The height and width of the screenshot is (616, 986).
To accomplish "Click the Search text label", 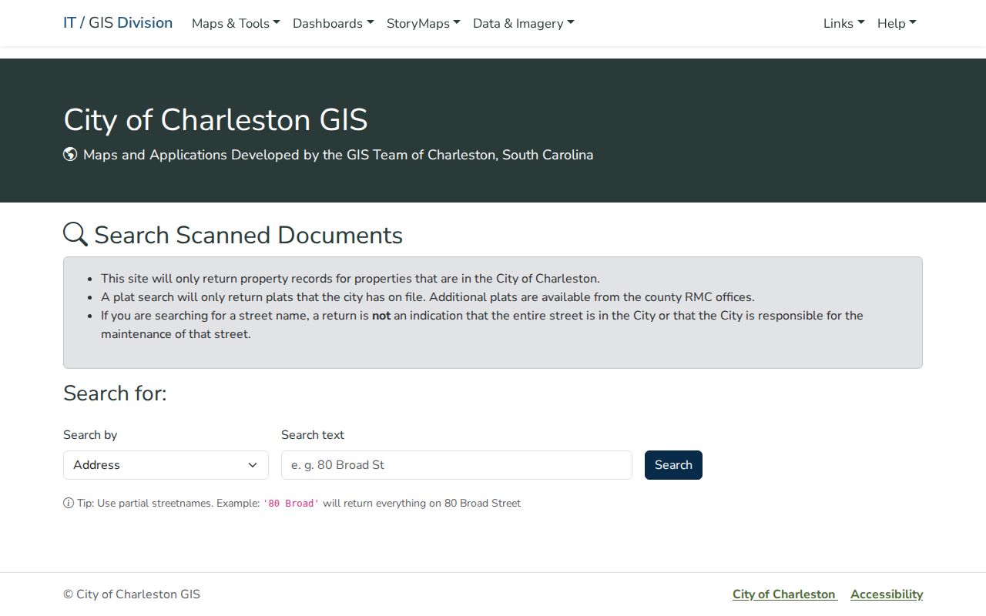I will (x=313, y=434).
